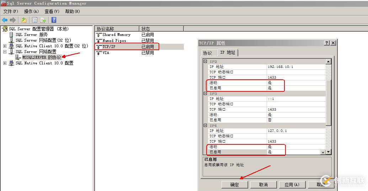368x191 pixels.
Task: Collapse the IP2 property group
Action: click(206, 62)
